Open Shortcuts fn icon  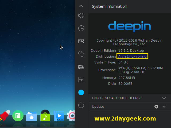81,79
